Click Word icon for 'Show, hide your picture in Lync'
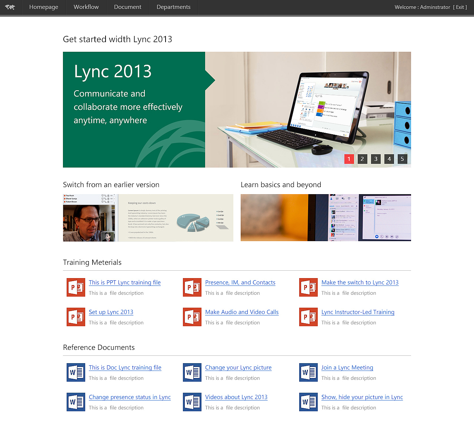 pos(308,402)
